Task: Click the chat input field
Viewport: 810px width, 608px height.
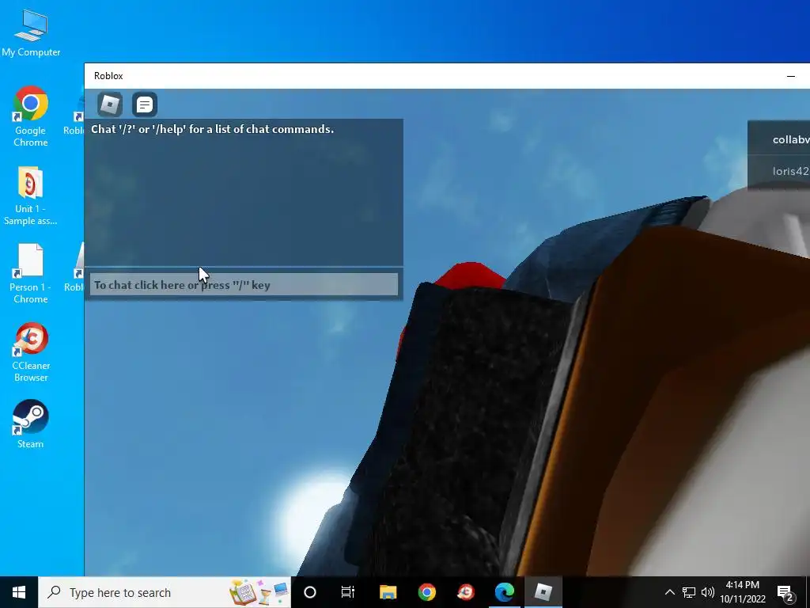Action: [244, 285]
